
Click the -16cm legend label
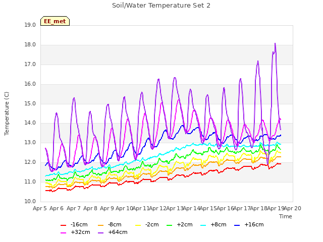click(79, 224)
